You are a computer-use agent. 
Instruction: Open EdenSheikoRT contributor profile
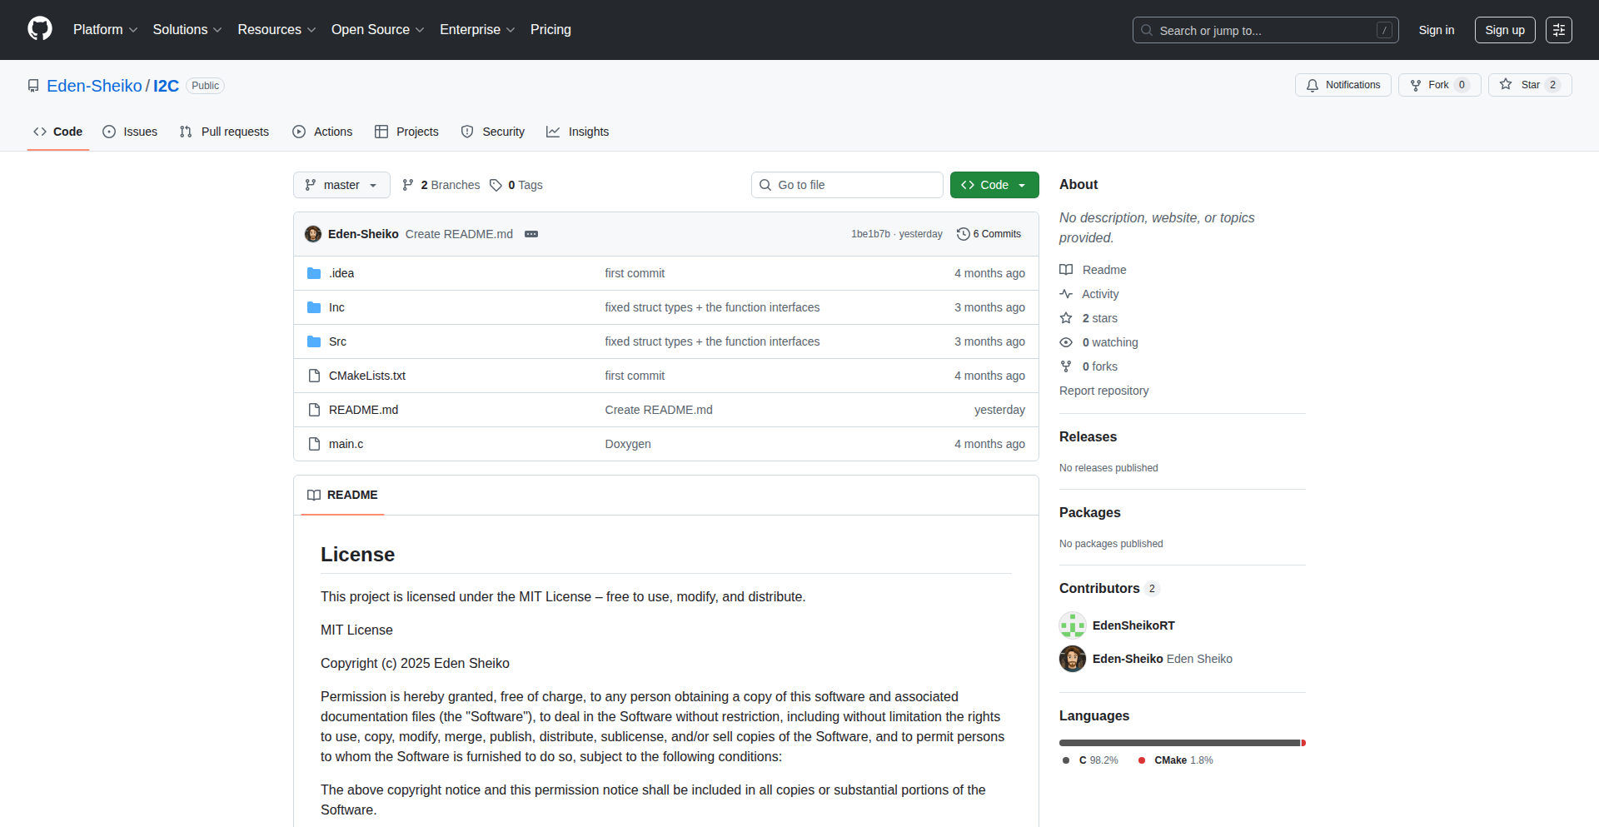[x=1133, y=625]
